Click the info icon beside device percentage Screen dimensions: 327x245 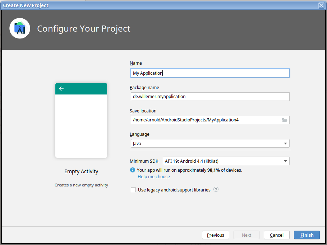coord(133,170)
